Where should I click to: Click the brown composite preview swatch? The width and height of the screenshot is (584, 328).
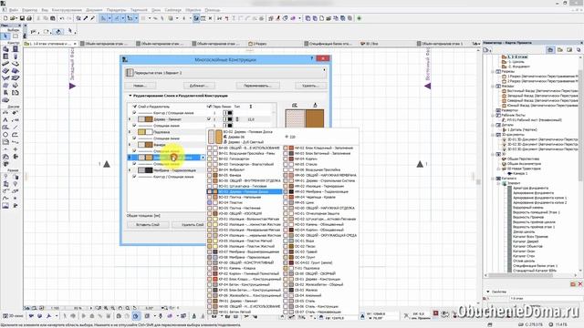[x=315, y=118]
